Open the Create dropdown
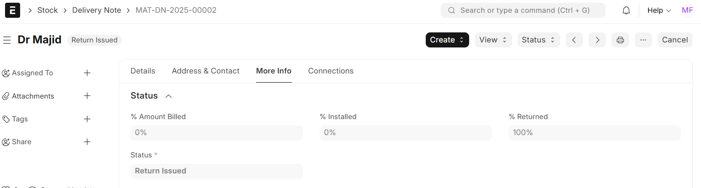Image resolution: width=701 pixels, height=188 pixels. click(447, 40)
